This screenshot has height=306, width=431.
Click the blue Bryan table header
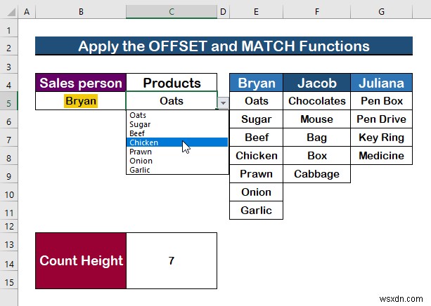[256, 83]
